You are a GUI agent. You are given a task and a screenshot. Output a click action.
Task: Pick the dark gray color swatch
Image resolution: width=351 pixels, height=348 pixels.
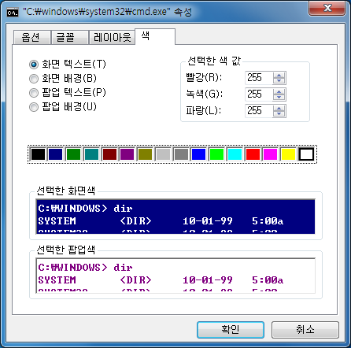(181, 154)
